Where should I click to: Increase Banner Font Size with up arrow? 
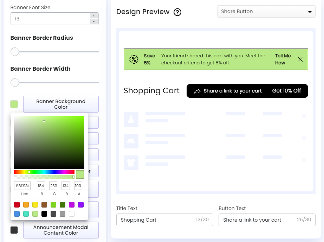coord(94,15)
